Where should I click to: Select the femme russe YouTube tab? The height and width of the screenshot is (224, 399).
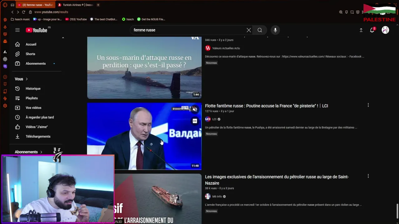click(35, 5)
